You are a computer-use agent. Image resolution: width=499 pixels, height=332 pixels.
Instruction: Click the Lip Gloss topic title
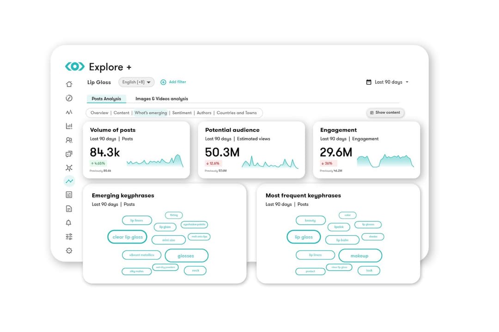point(99,82)
